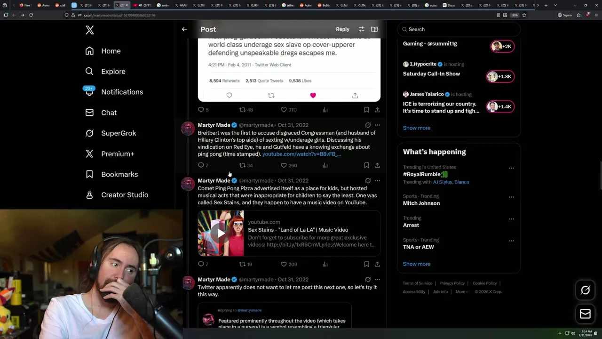Reply to tweet with 5 replies
The width and height of the screenshot is (602, 339).
(203, 110)
